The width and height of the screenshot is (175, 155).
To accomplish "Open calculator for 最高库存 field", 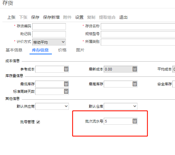I will (x=135, y=84).
